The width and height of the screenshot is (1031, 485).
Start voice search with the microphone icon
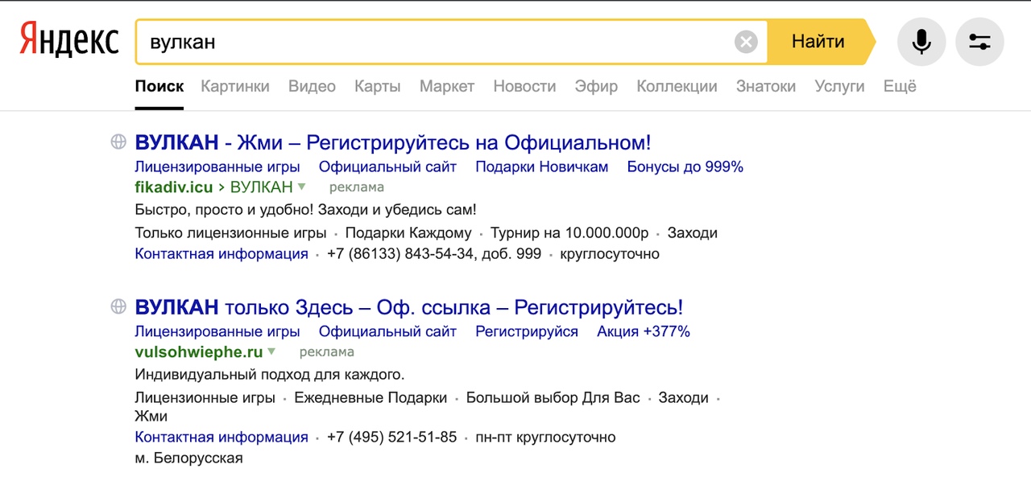click(921, 42)
